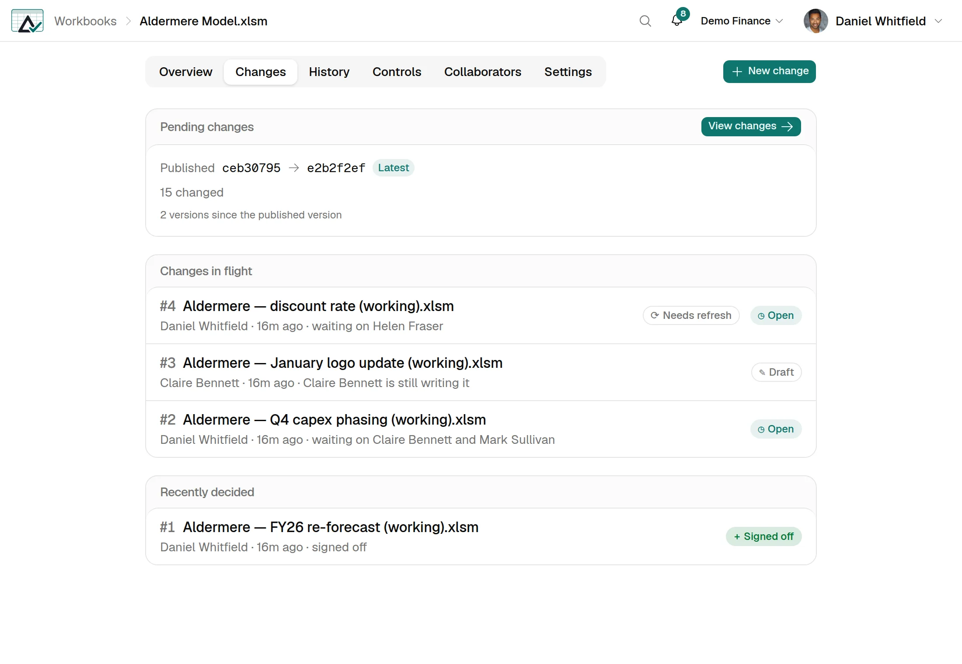This screenshot has height=664, width=962.
Task: Click the app logo icon
Action: point(27,21)
